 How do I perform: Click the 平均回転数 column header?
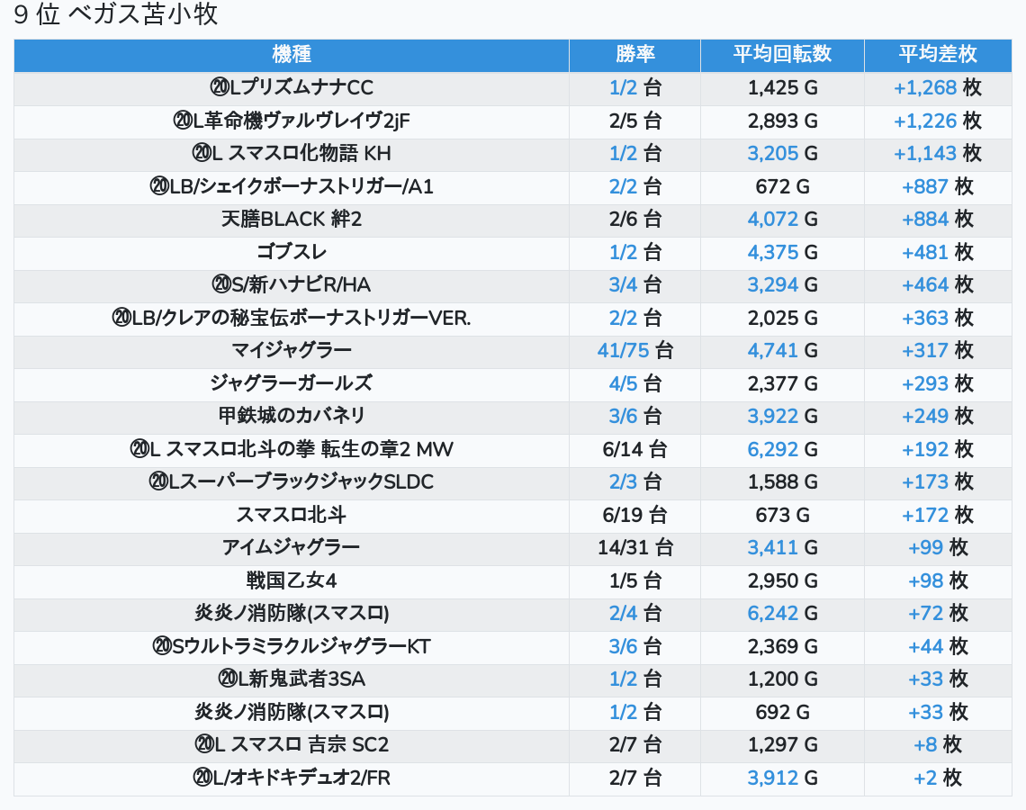[782, 54]
